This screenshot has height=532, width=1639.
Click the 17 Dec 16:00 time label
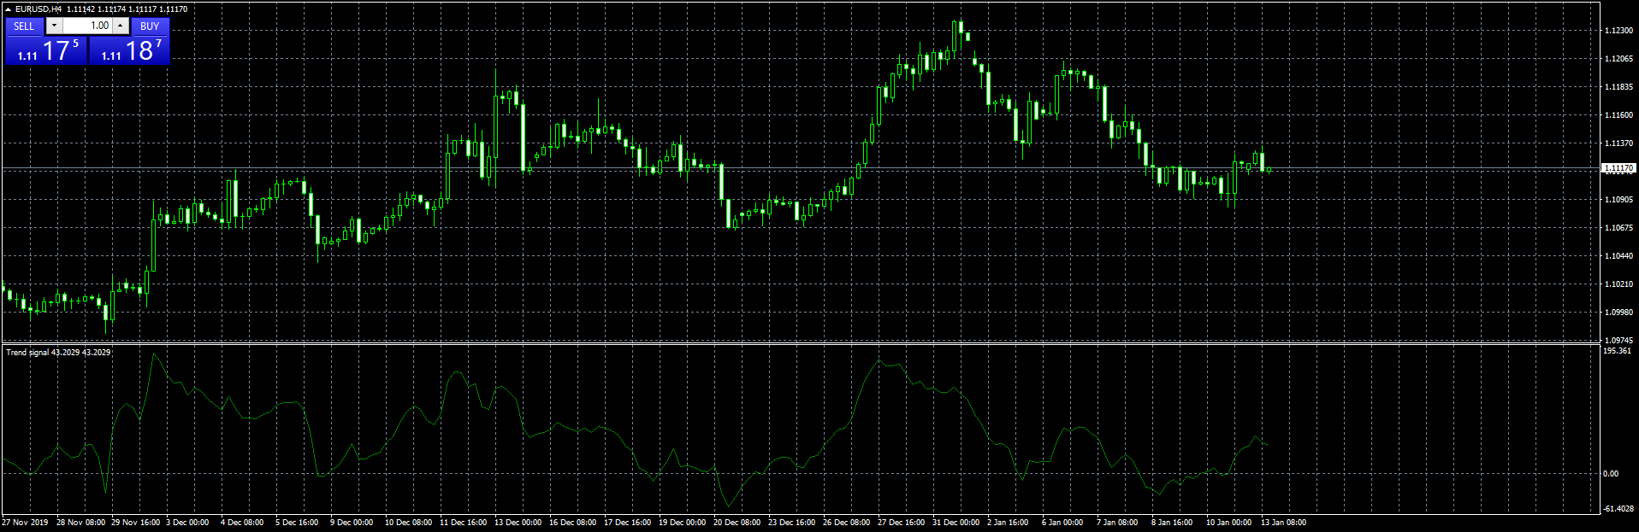pos(628,523)
